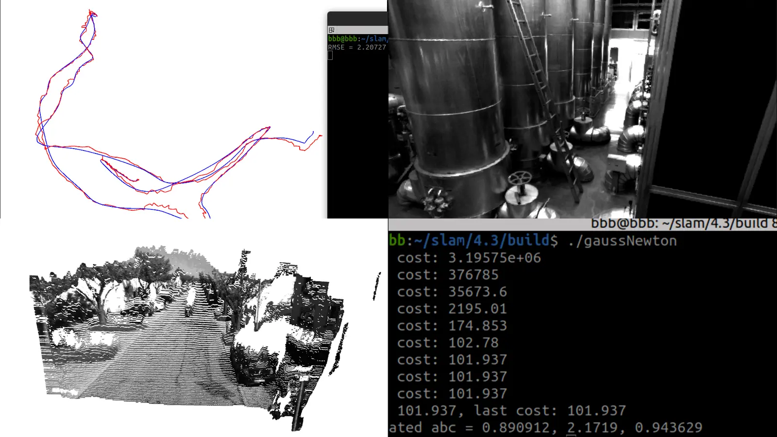Click the red trajectory's right end point
The image size is (777, 437).
point(321,136)
